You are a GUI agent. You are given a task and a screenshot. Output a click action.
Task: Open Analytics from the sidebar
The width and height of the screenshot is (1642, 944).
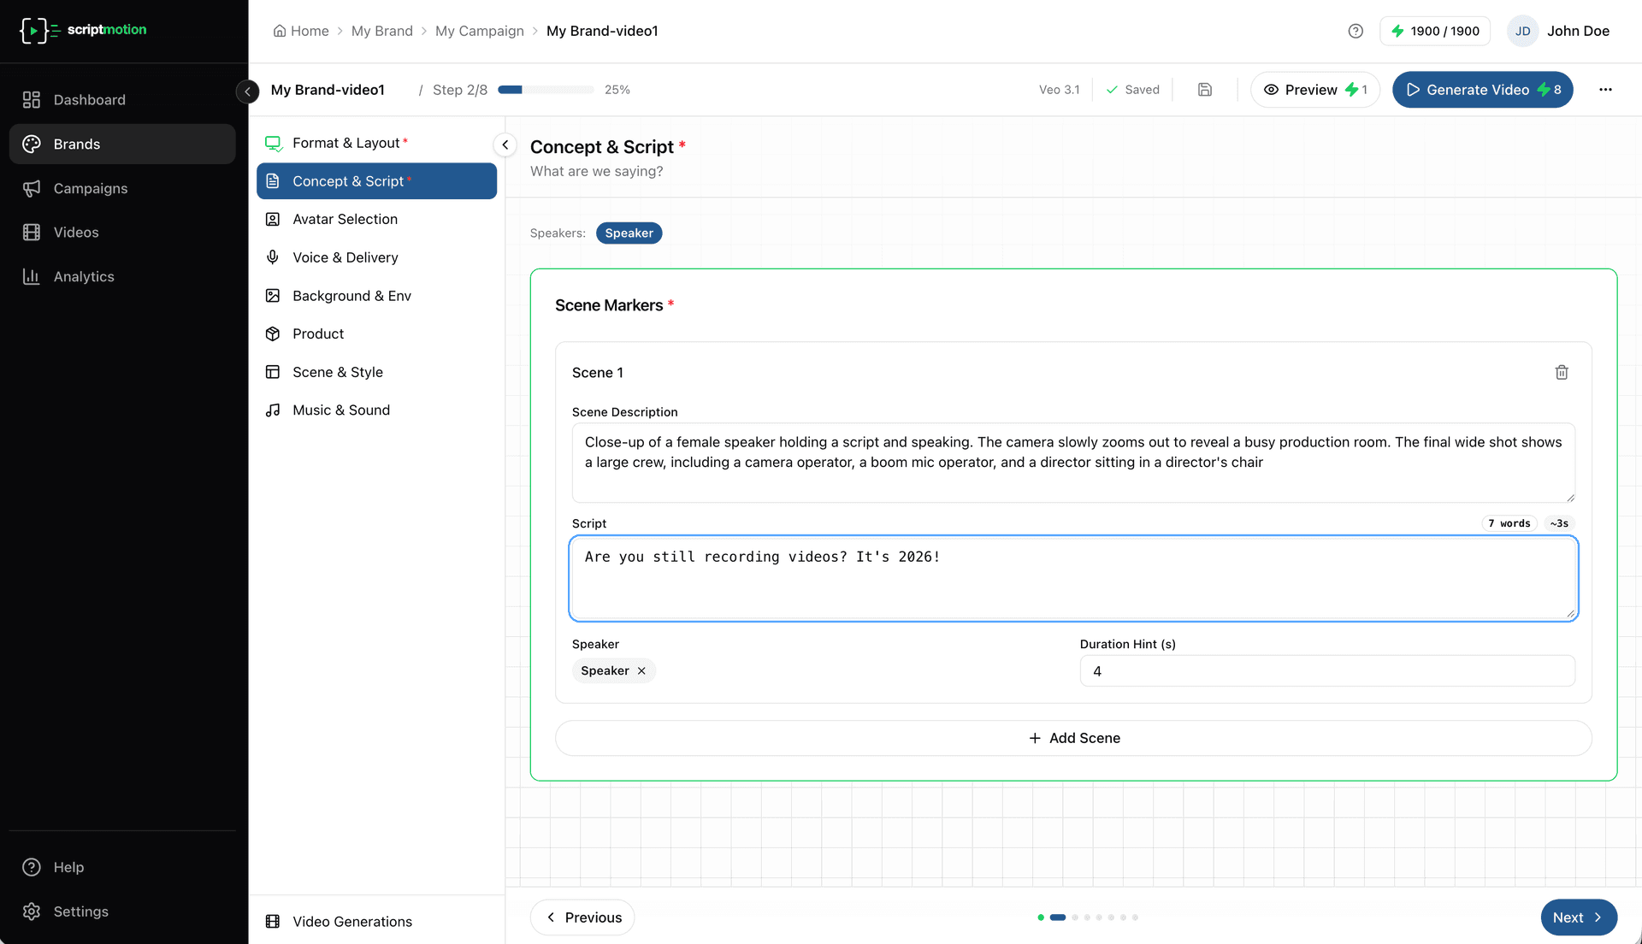point(83,276)
